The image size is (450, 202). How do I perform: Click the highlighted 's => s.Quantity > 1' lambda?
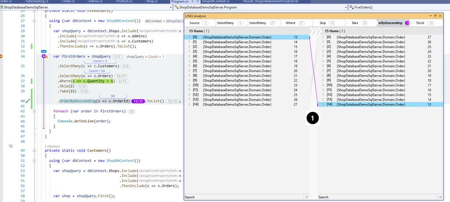click(x=93, y=82)
